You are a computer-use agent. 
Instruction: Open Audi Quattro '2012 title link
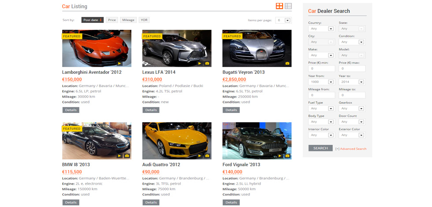161,165
